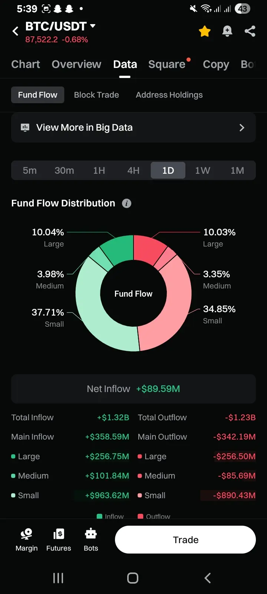This screenshot has height=594, width=267.
Task: Open Futures icon in bottom bar
Action: coord(59,535)
